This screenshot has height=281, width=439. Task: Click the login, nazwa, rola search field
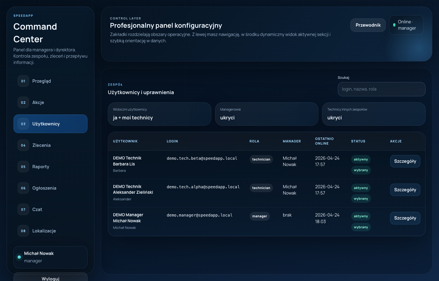381,89
